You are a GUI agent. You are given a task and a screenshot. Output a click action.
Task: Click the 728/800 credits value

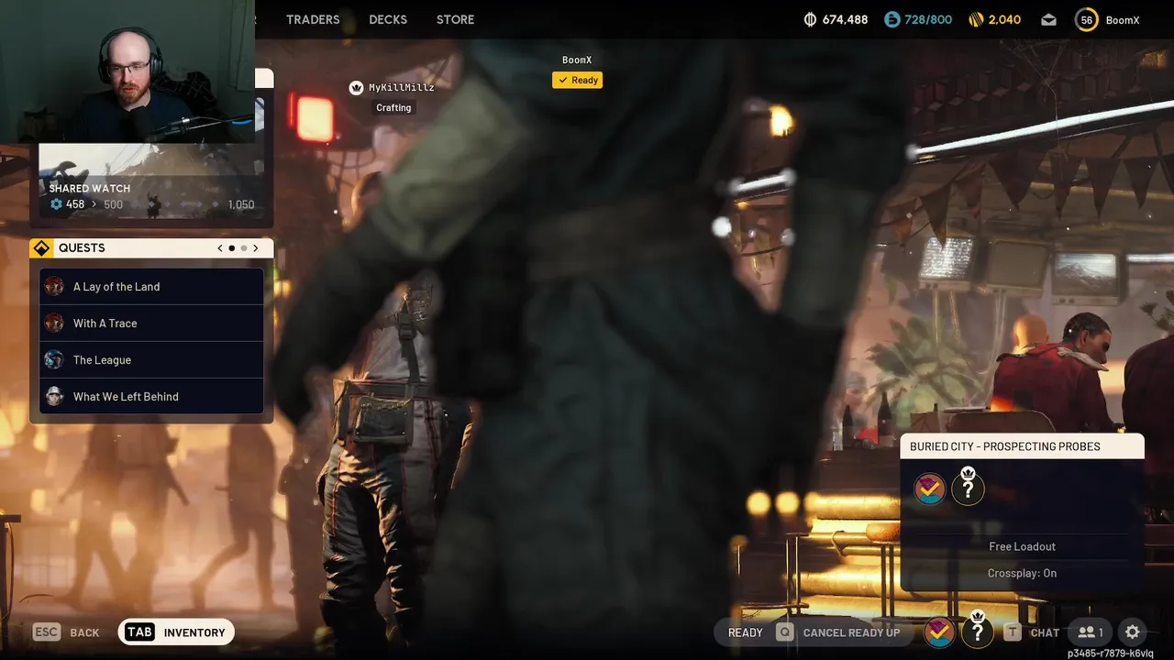click(x=928, y=19)
